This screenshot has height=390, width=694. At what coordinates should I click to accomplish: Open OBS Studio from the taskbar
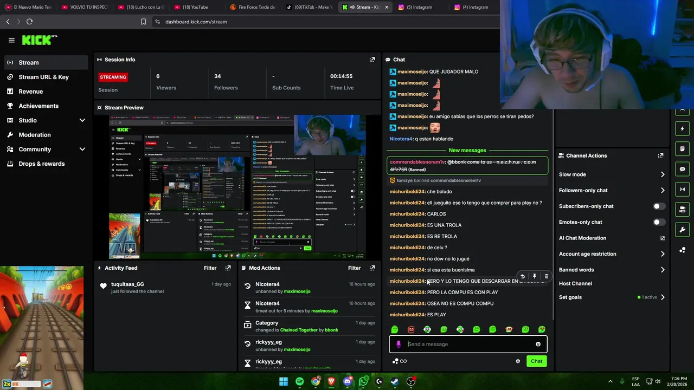click(411, 381)
